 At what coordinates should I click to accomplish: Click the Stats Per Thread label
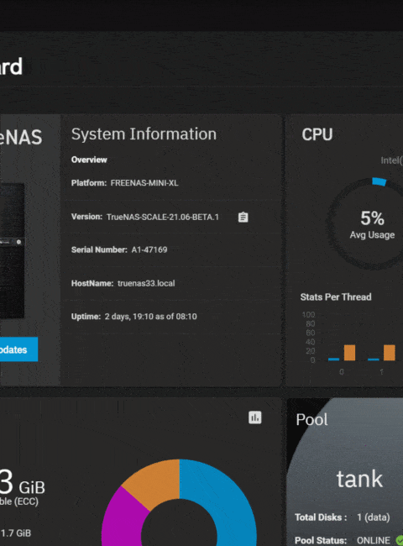[x=336, y=297]
